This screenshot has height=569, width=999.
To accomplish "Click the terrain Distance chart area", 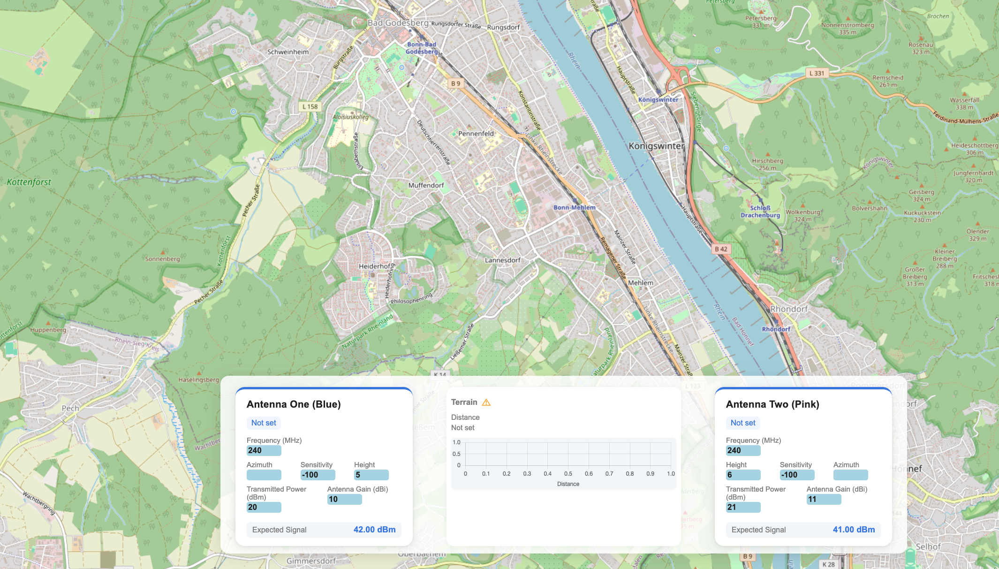I will [568, 454].
